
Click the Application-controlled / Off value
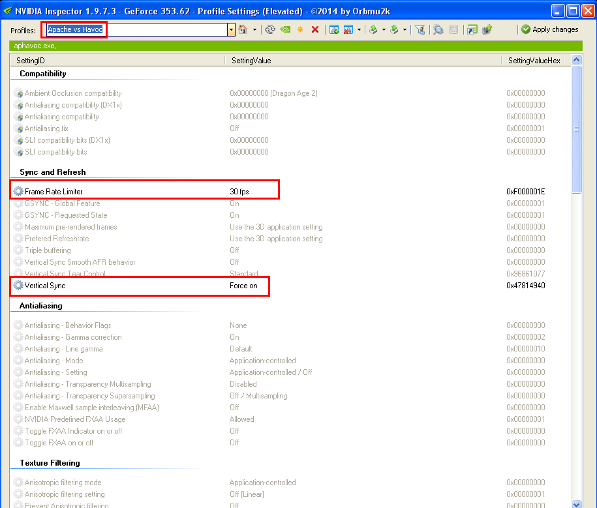pyautogui.click(x=271, y=372)
